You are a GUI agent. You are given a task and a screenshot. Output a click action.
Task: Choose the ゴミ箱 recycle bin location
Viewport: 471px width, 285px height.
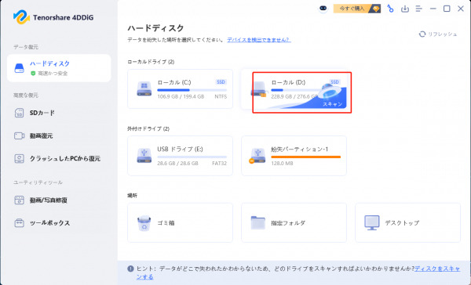180,222
